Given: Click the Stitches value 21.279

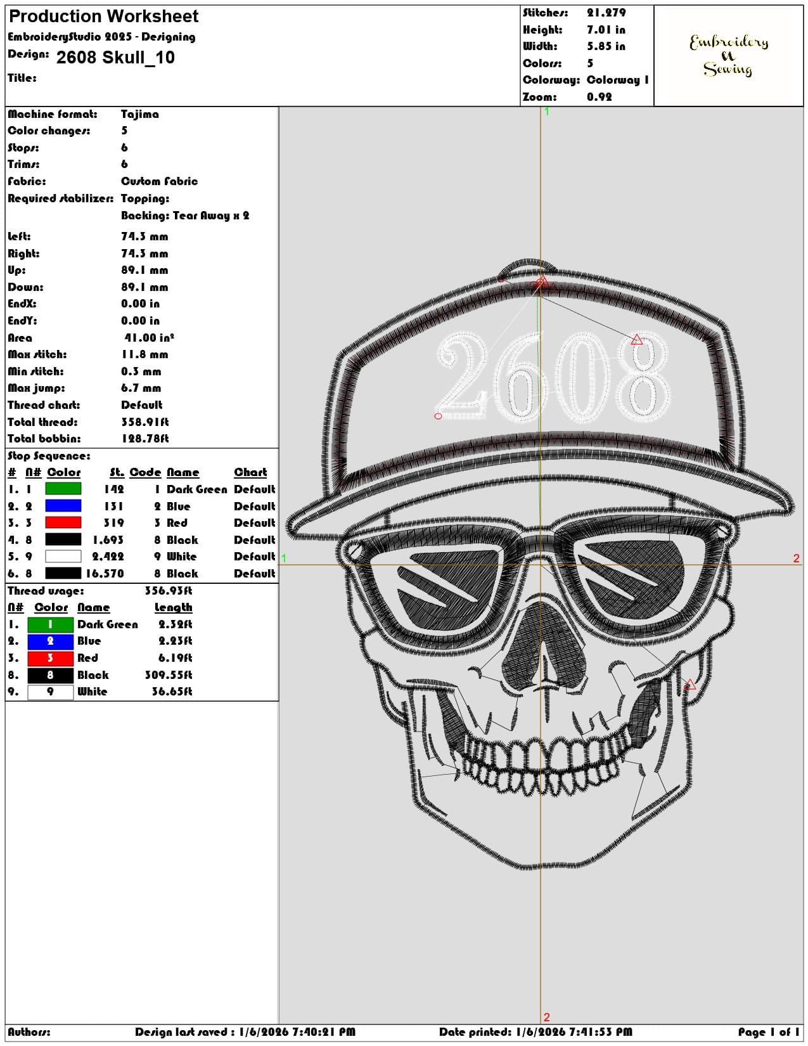Looking at the screenshot, I should pyautogui.click(x=606, y=13).
